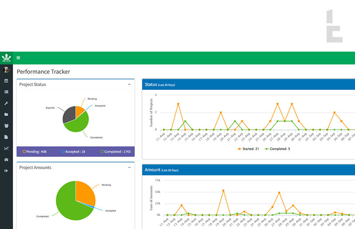Open the users group sidebar icon
The image size is (355, 229).
click(6, 126)
